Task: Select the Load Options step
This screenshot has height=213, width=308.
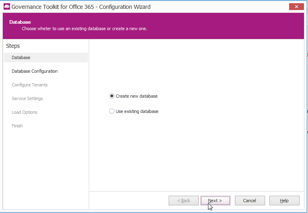Action: click(x=24, y=112)
